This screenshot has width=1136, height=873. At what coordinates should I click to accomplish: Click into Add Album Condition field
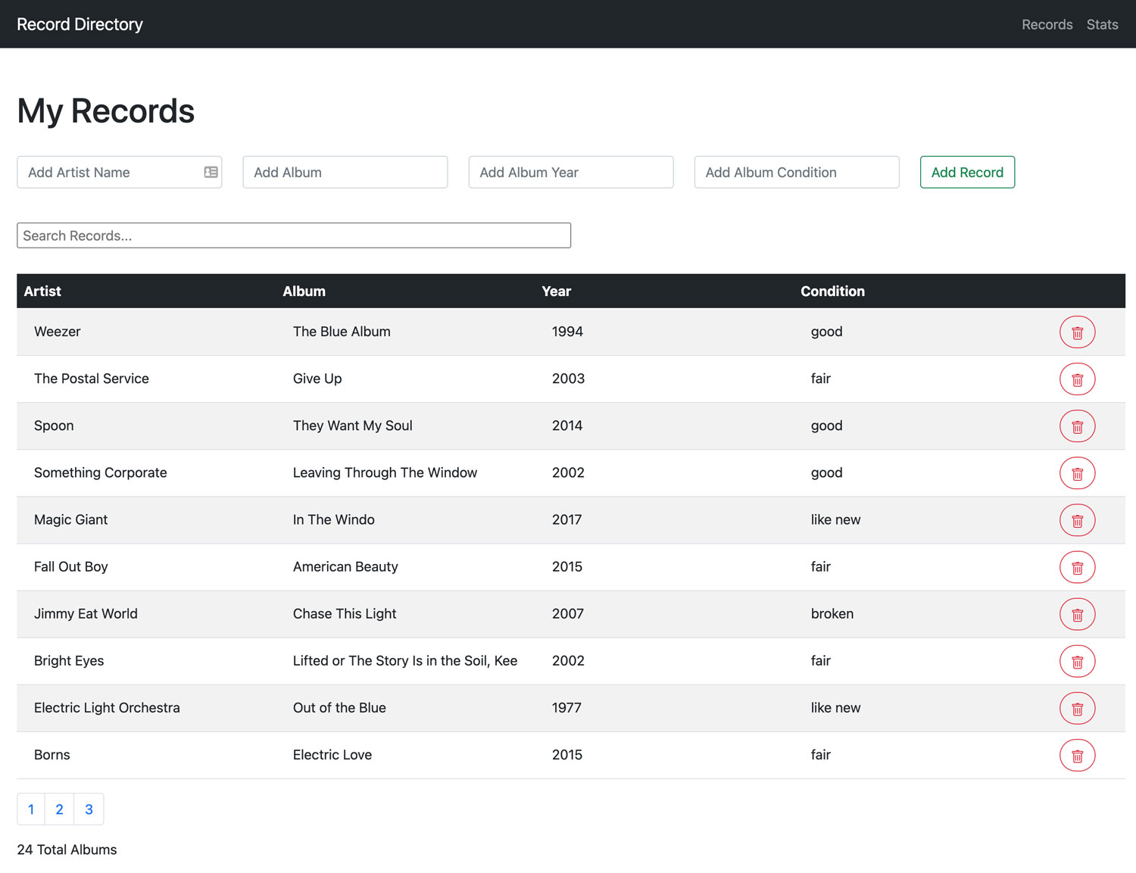point(797,172)
